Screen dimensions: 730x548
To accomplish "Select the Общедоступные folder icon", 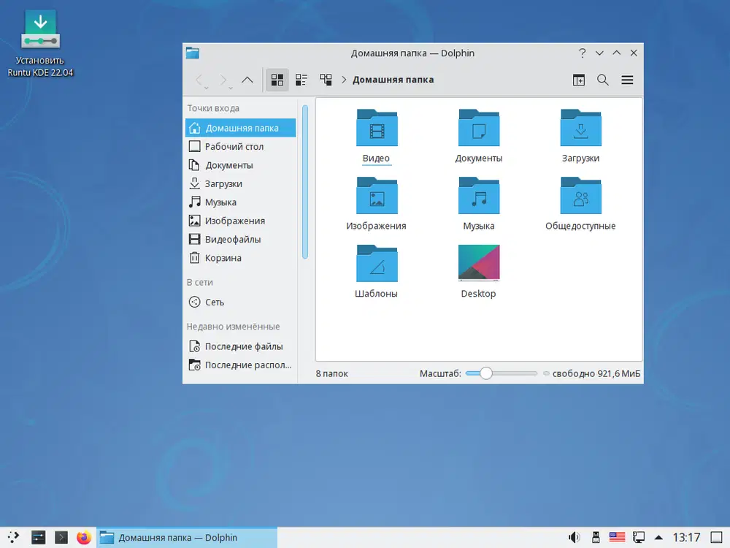I will pos(580,196).
